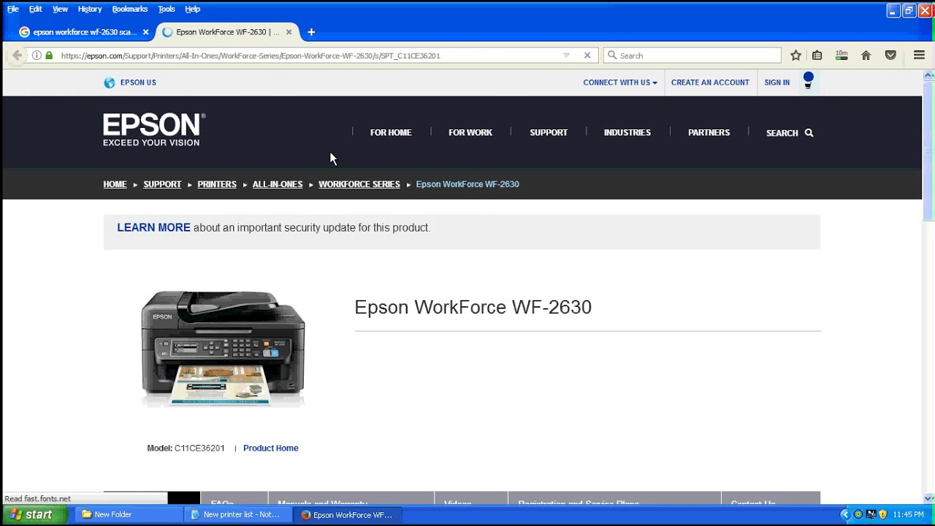935x526 pixels.
Task: Click the magnifier icon in browser search box
Action: tap(612, 56)
